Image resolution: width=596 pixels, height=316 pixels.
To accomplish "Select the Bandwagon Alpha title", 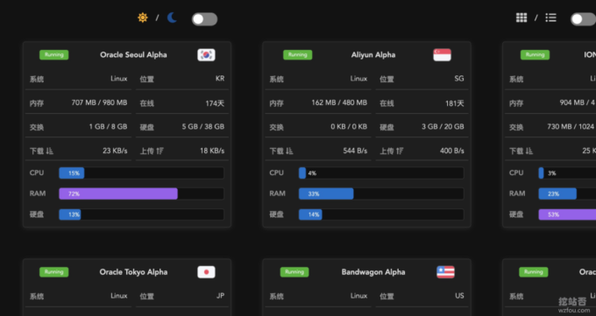I will pyautogui.click(x=373, y=272).
